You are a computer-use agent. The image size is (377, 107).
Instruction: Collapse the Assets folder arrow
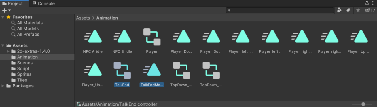(3, 46)
